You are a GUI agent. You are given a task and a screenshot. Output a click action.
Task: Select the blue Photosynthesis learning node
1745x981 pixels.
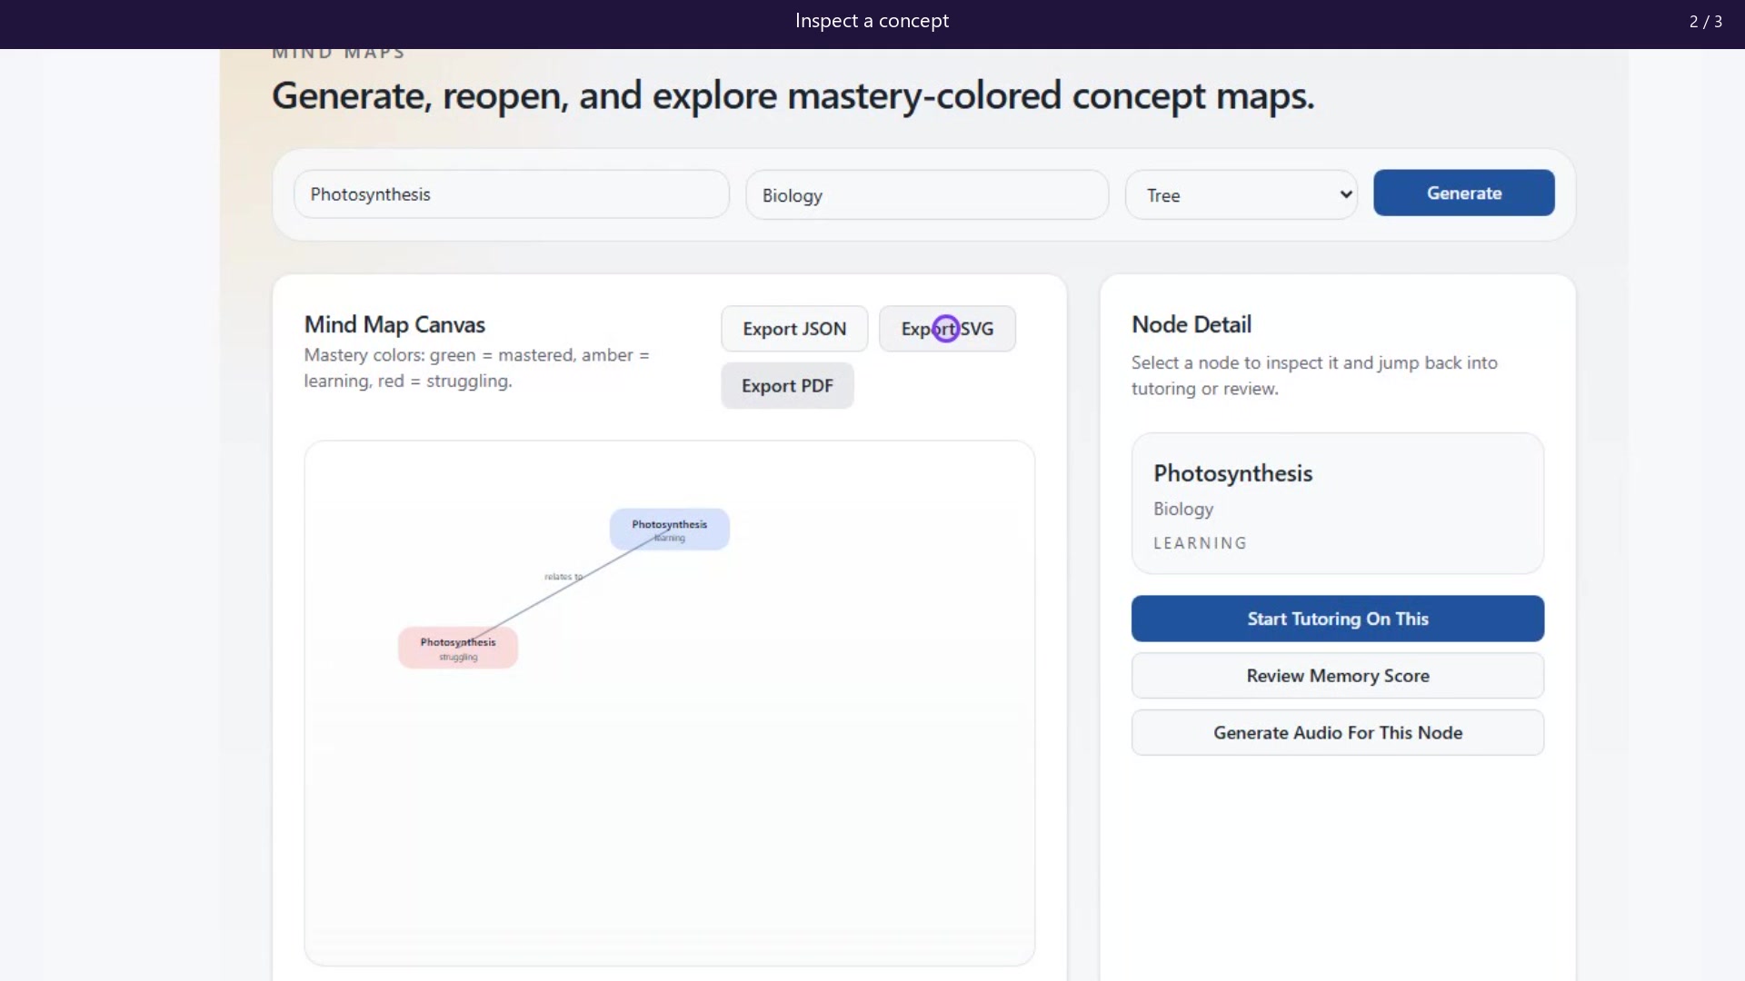670,530
